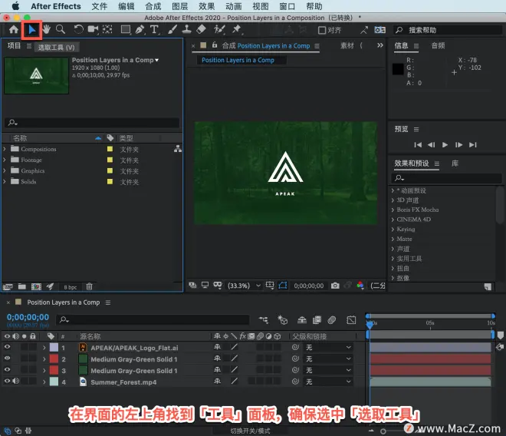Select the Roto Brush tool

[x=219, y=29]
